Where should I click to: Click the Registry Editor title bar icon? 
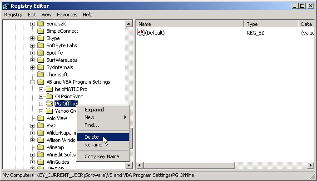point(5,6)
